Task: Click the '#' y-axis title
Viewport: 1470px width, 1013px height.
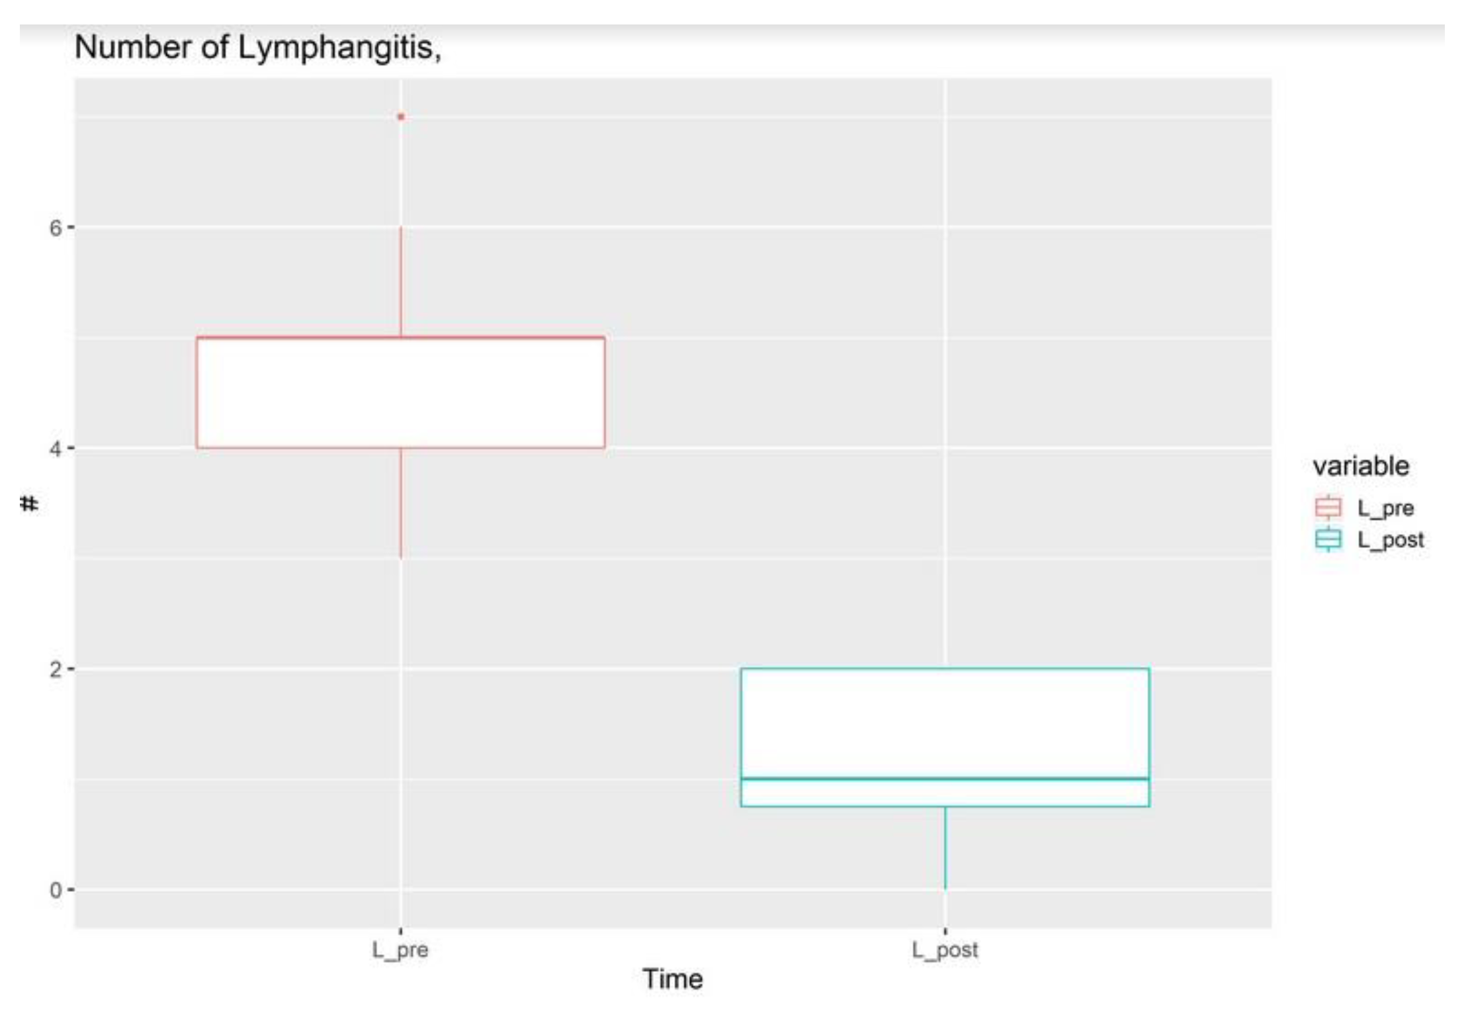Action: (30, 504)
